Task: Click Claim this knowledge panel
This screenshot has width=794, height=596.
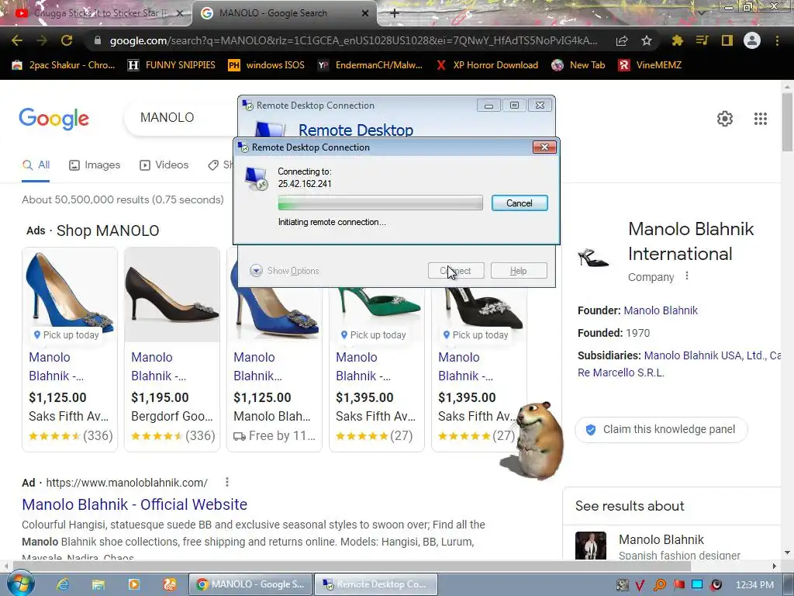Action: coord(661,430)
